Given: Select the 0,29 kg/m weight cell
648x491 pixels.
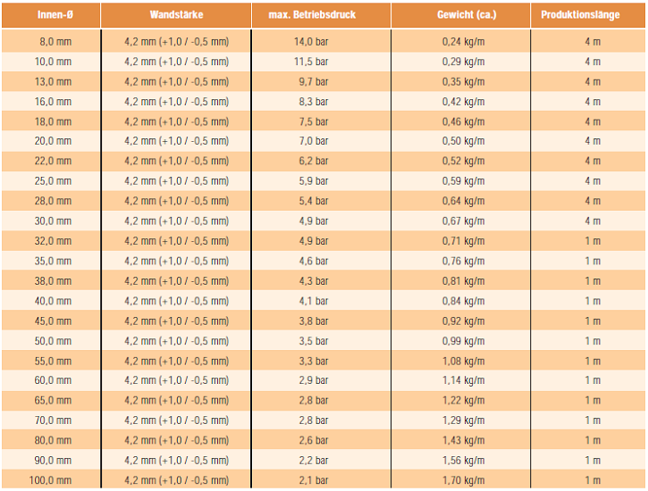Looking at the screenshot, I should point(463,62).
